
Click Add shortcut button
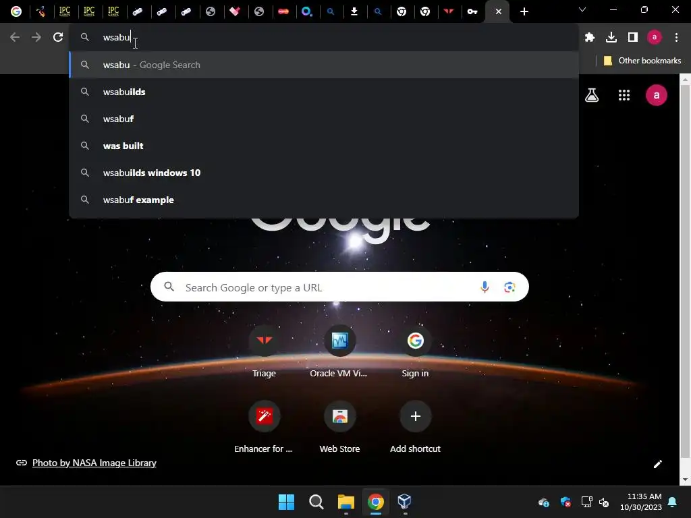(x=415, y=427)
